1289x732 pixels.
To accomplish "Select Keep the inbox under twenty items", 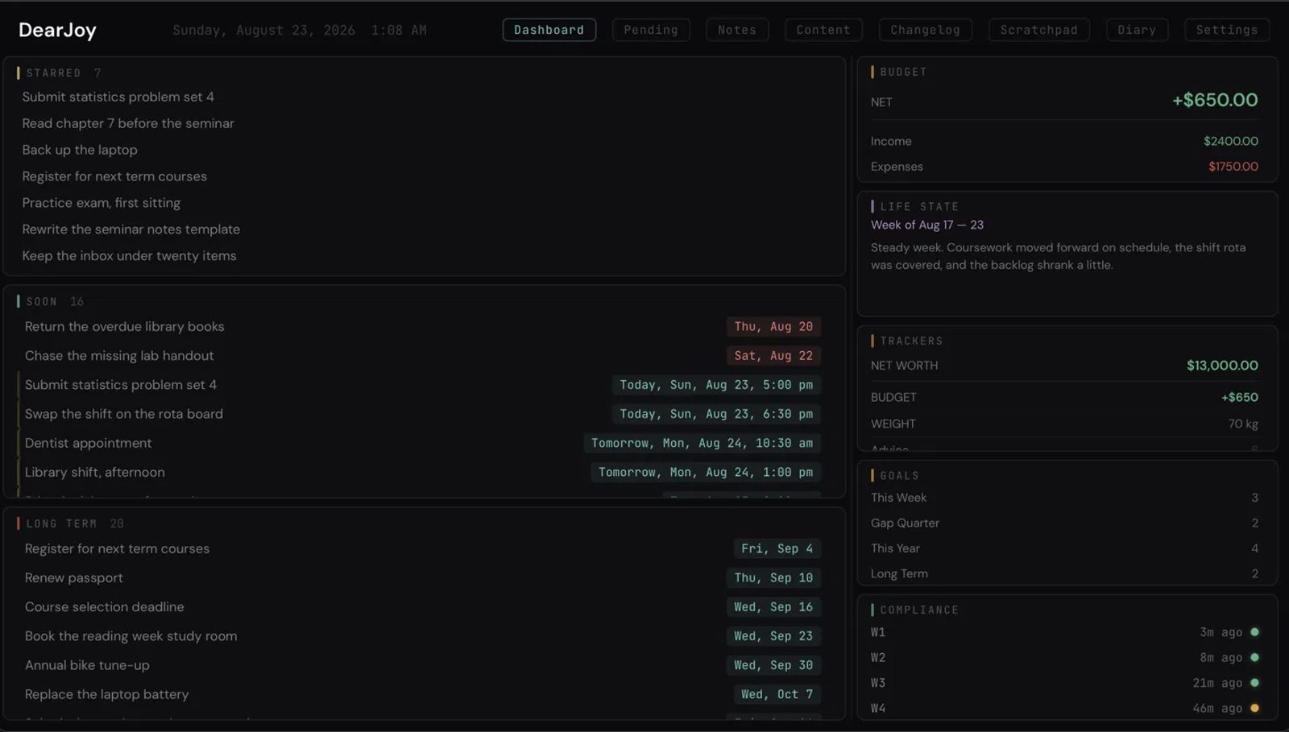I will [130, 256].
